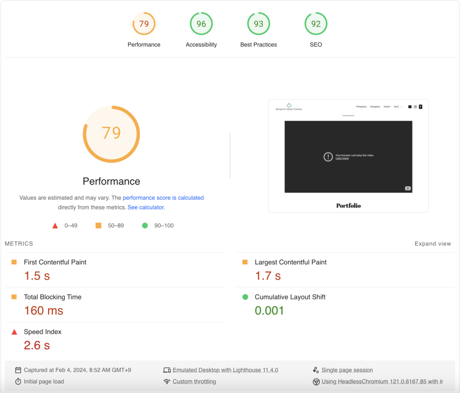
Task: Click the stopwatch icon beside Initial page load
Action: coord(18,381)
